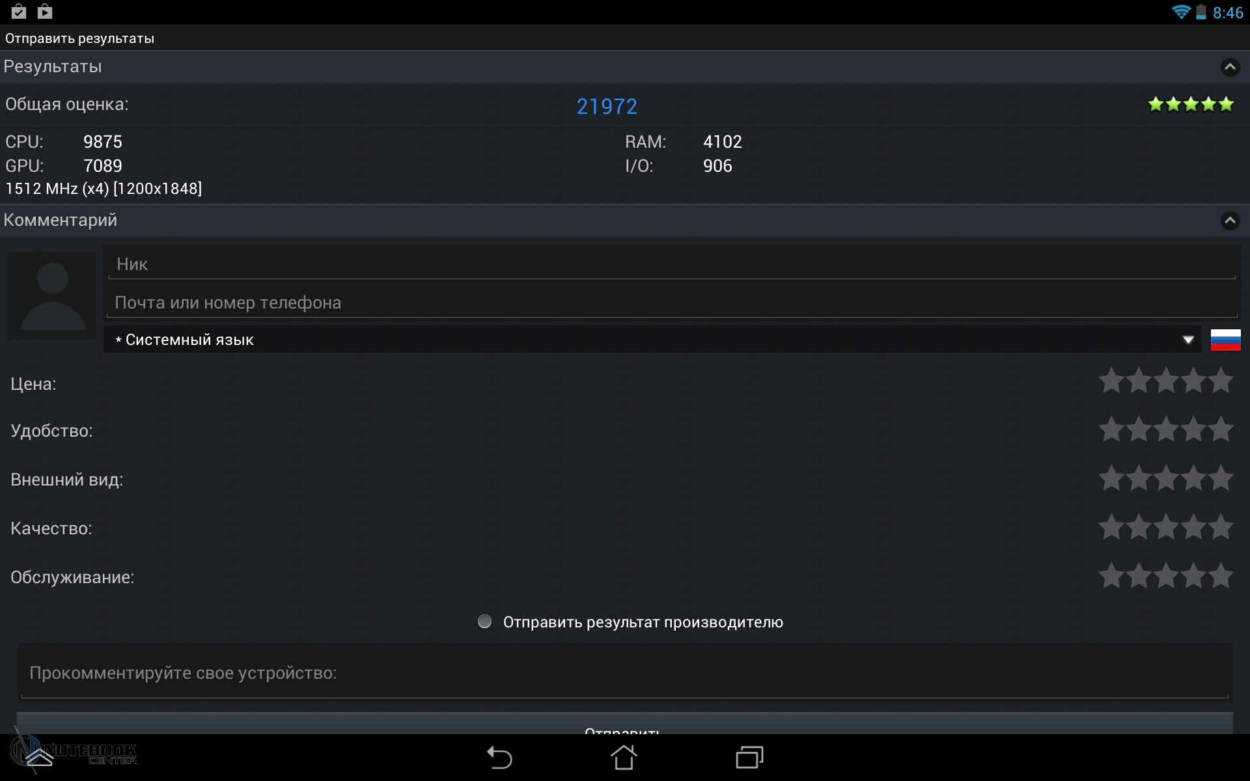Tap the user avatar placeholder image
Image resolution: width=1250 pixels, height=781 pixels.
52,295
